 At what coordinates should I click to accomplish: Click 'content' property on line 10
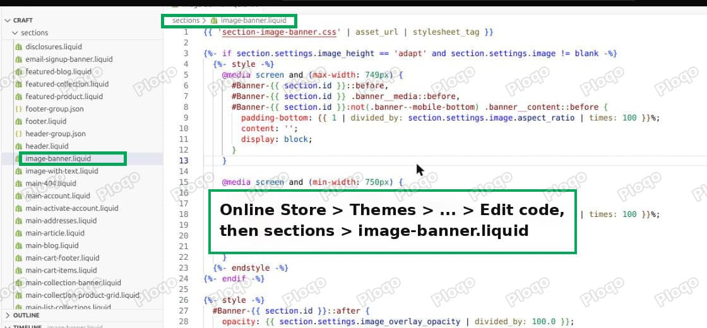point(258,129)
